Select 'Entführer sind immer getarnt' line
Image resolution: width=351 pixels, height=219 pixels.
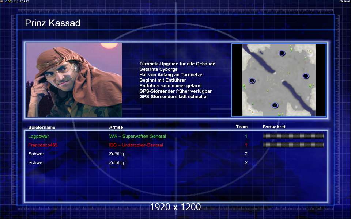click(x=171, y=85)
